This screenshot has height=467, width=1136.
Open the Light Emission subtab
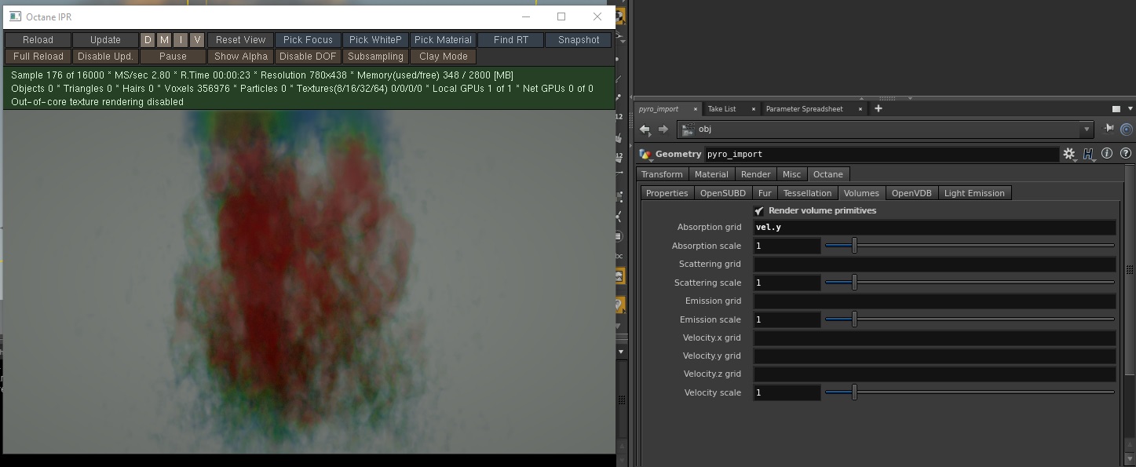point(974,193)
